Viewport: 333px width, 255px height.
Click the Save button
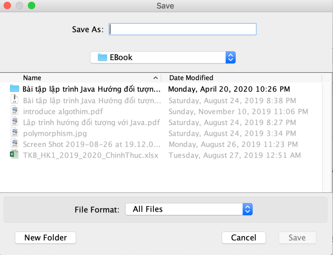pyautogui.click(x=297, y=238)
